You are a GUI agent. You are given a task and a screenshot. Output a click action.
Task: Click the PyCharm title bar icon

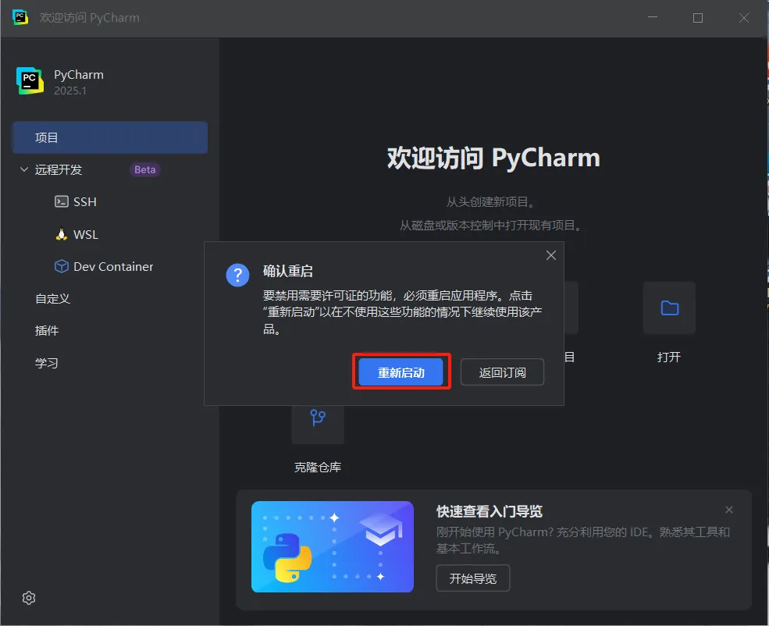tap(20, 17)
